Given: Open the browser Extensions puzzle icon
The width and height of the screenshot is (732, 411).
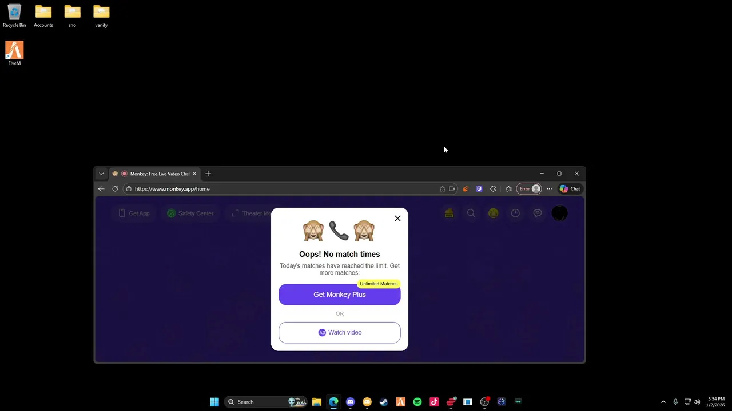Looking at the screenshot, I should point(493,188).
